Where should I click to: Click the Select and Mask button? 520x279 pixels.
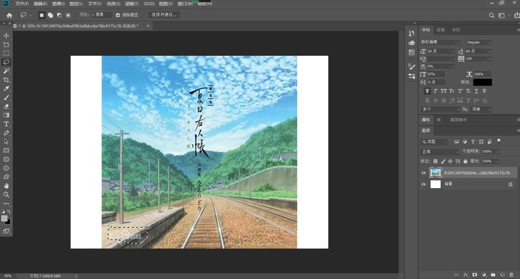tap(164, 15)
